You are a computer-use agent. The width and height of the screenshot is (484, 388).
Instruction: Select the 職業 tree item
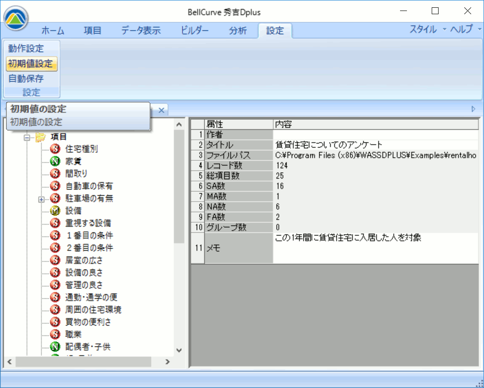click(x=73, y=334)
